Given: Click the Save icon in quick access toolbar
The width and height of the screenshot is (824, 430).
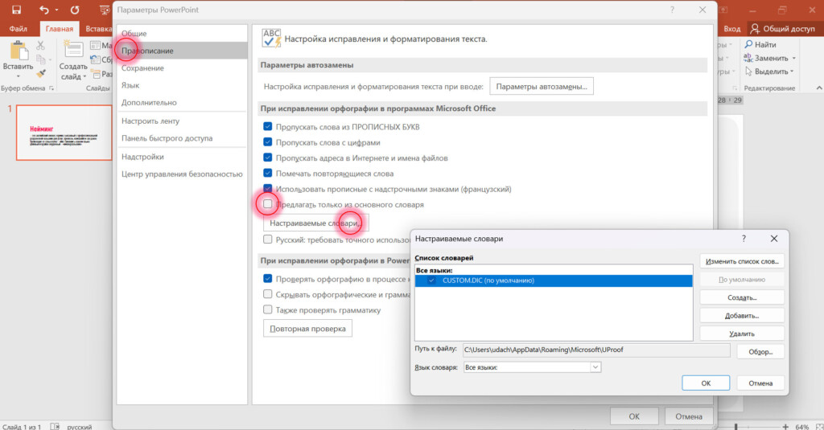Looking at the screenshot, I should click(x=16, y=10).
